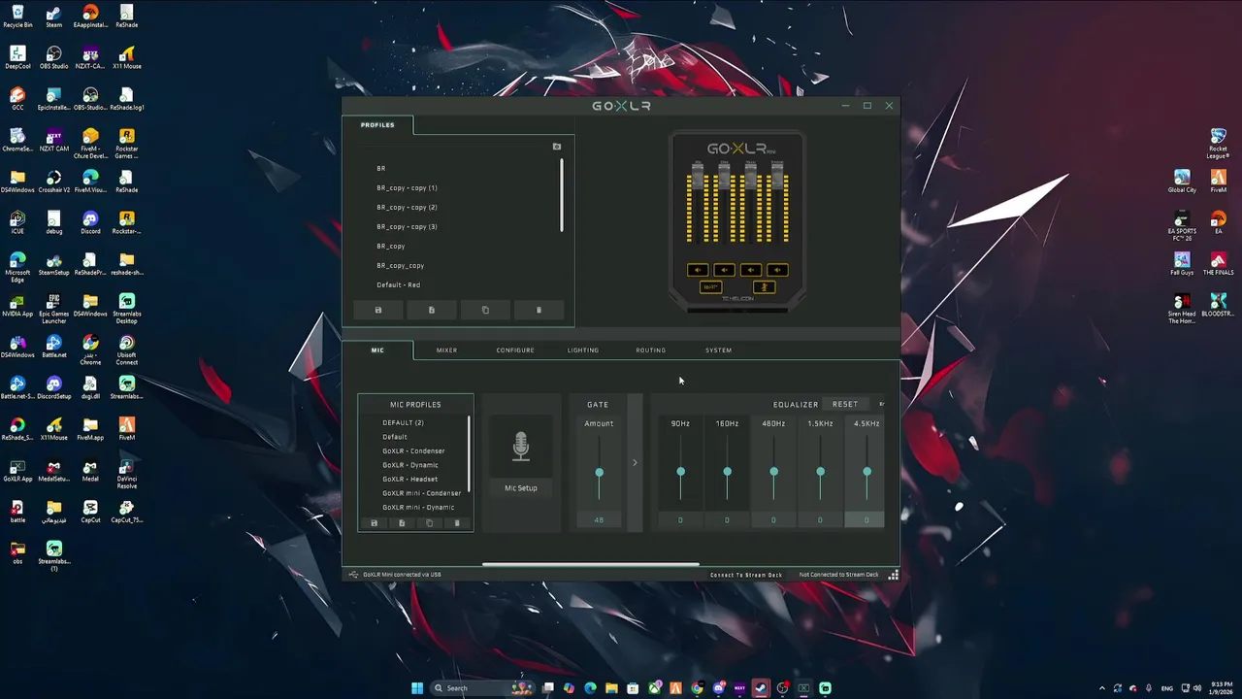Image resolution: width=1242 pixels, height=699 pixels.
Task: Select the PROFILES tab header
Action: tap(377, 124)
